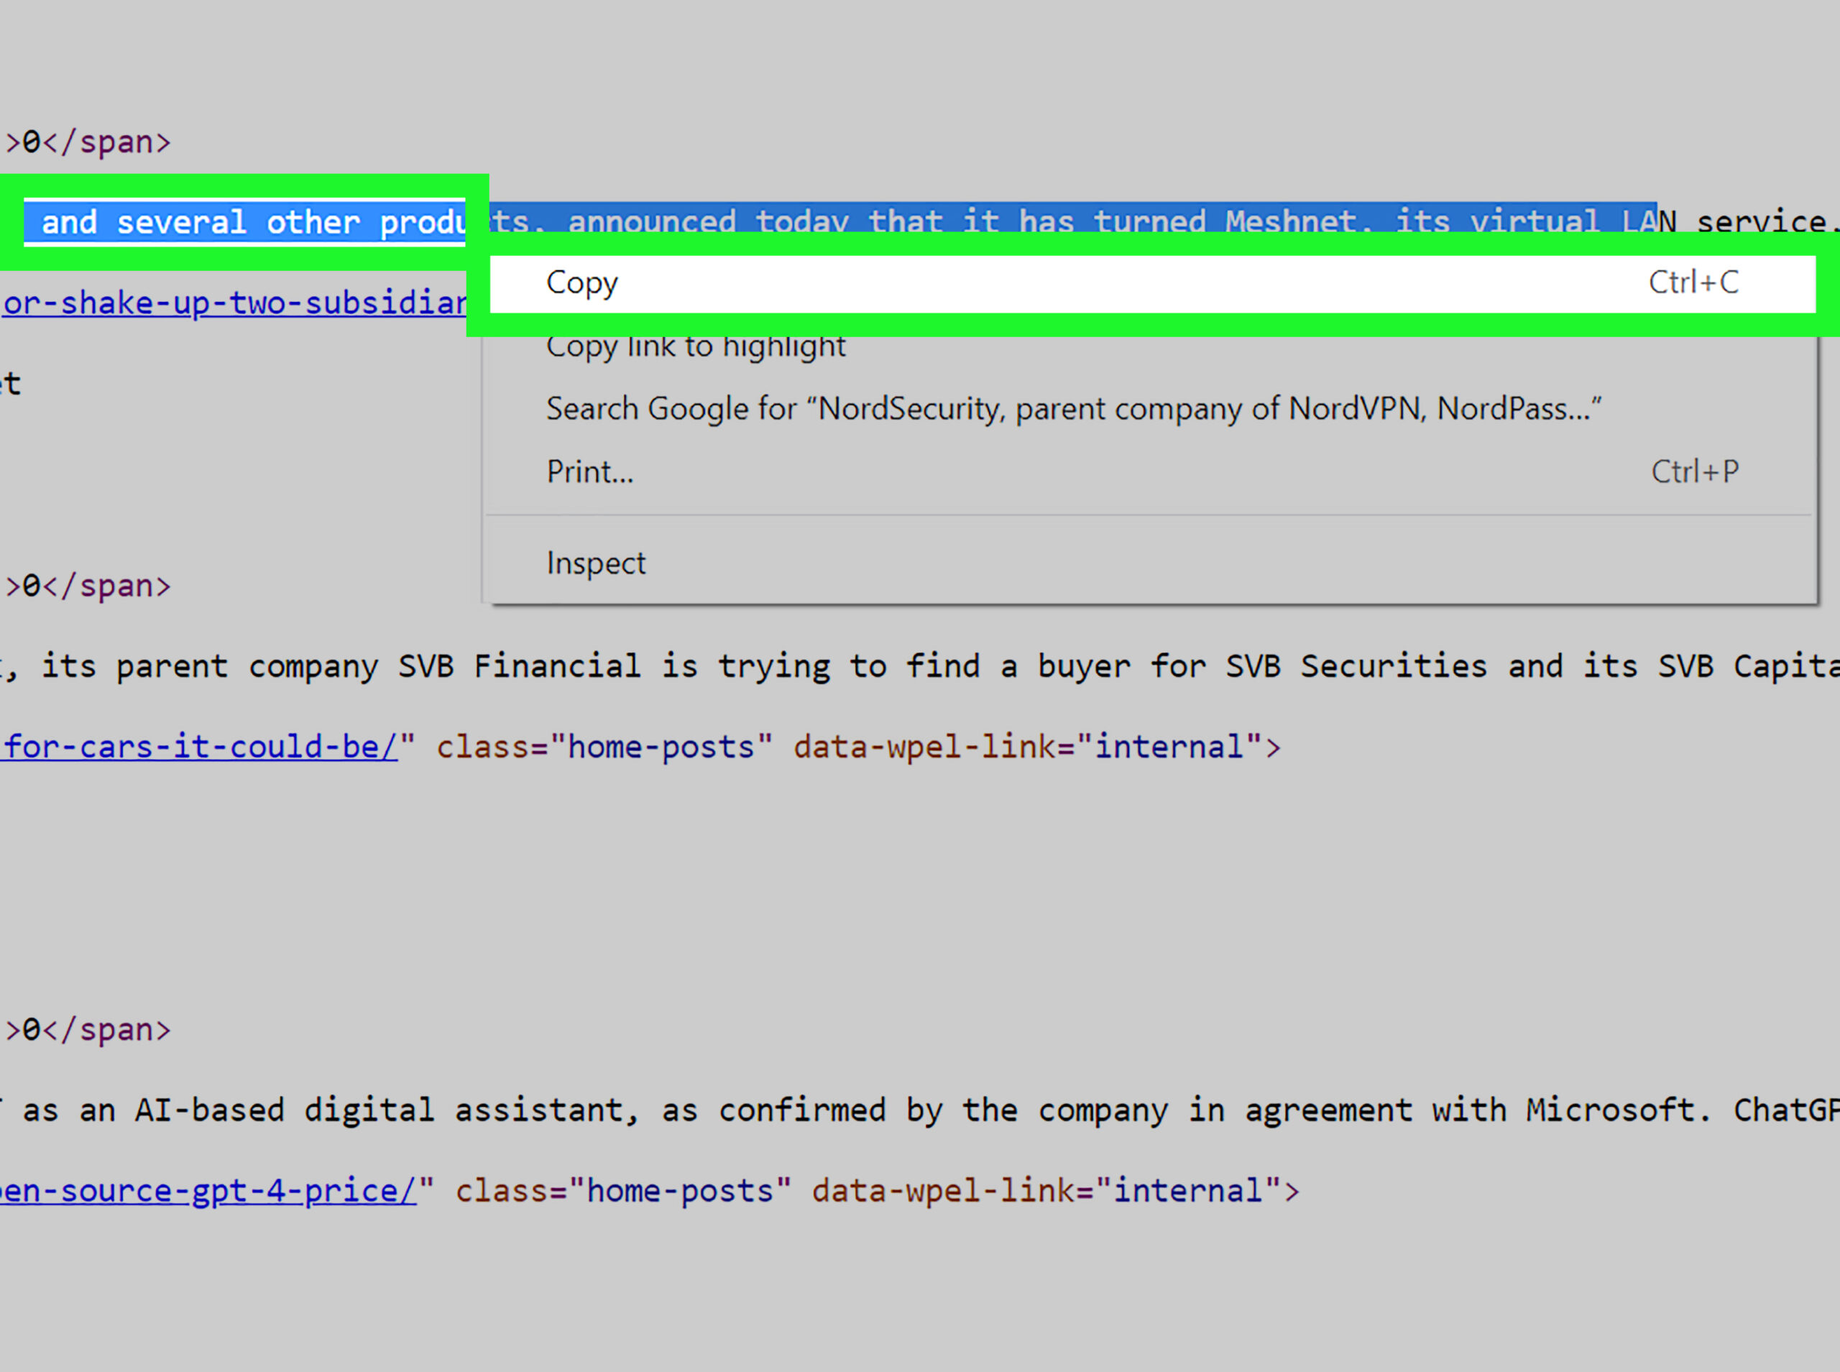Click unselected text 'service' after selection
The image size is (1840, 1372).
click(1760, 222)
